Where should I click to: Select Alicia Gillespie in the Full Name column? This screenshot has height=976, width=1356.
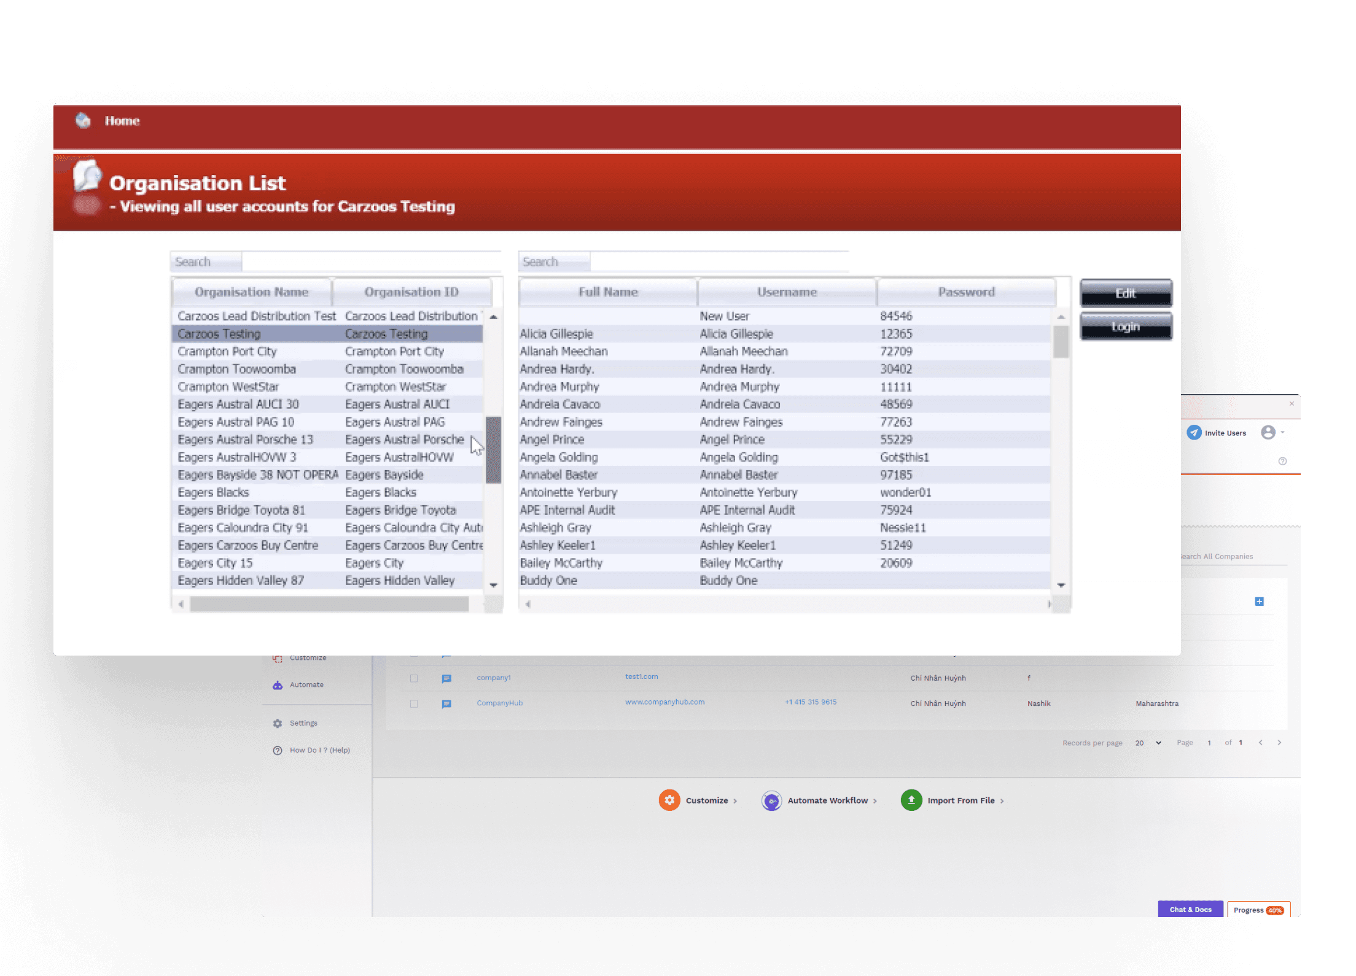[556, 334]
